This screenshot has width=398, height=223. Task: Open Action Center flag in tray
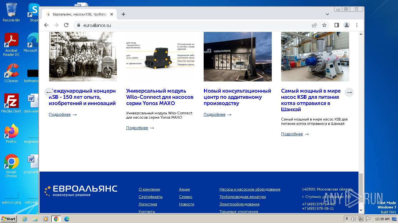pyautogui.click(x=368, y=219)
